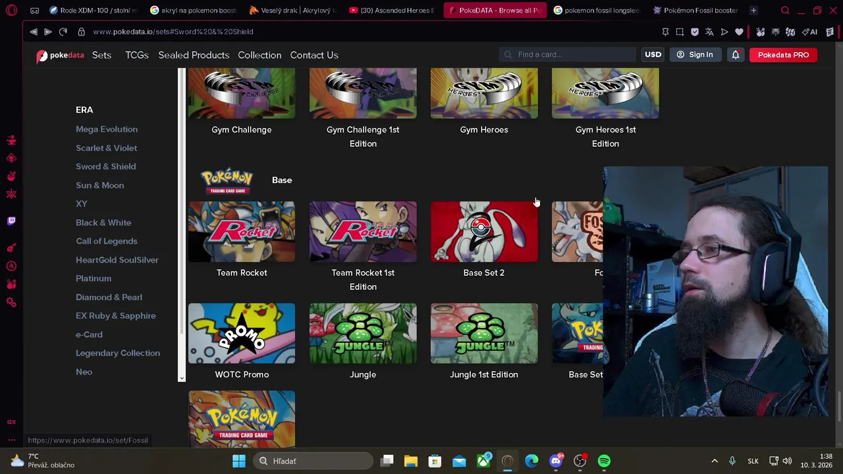Select the Mega Evolution era
Image resolution: width=843 pixels, height=474 pixels.
(x=107, y=129)
